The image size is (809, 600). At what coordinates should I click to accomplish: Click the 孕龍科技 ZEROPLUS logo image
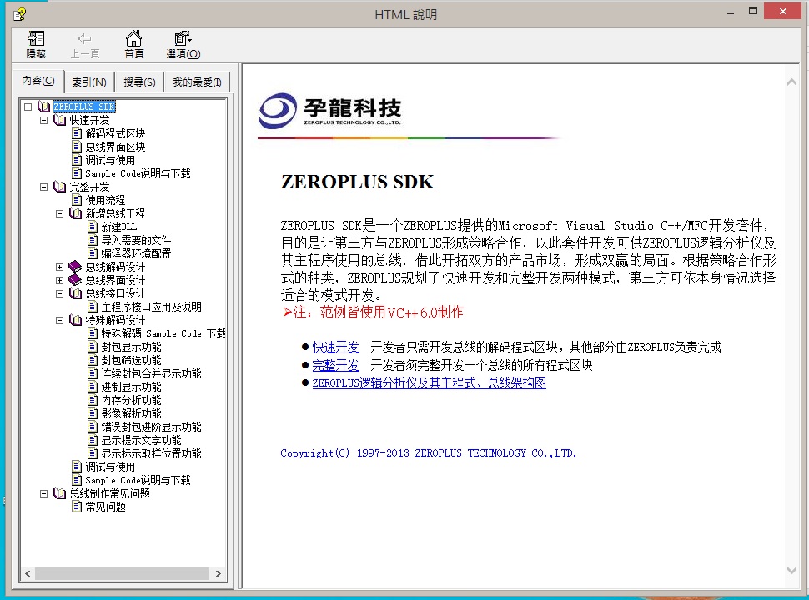[330, 110]
